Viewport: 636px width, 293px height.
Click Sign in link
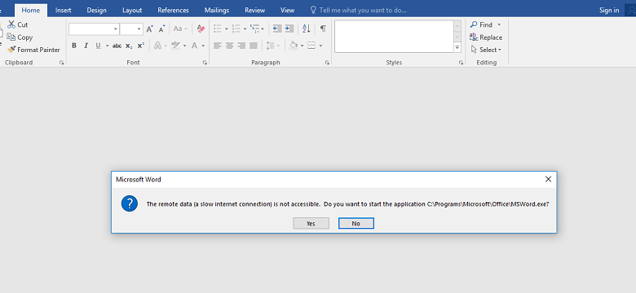[x=609, y=10]
